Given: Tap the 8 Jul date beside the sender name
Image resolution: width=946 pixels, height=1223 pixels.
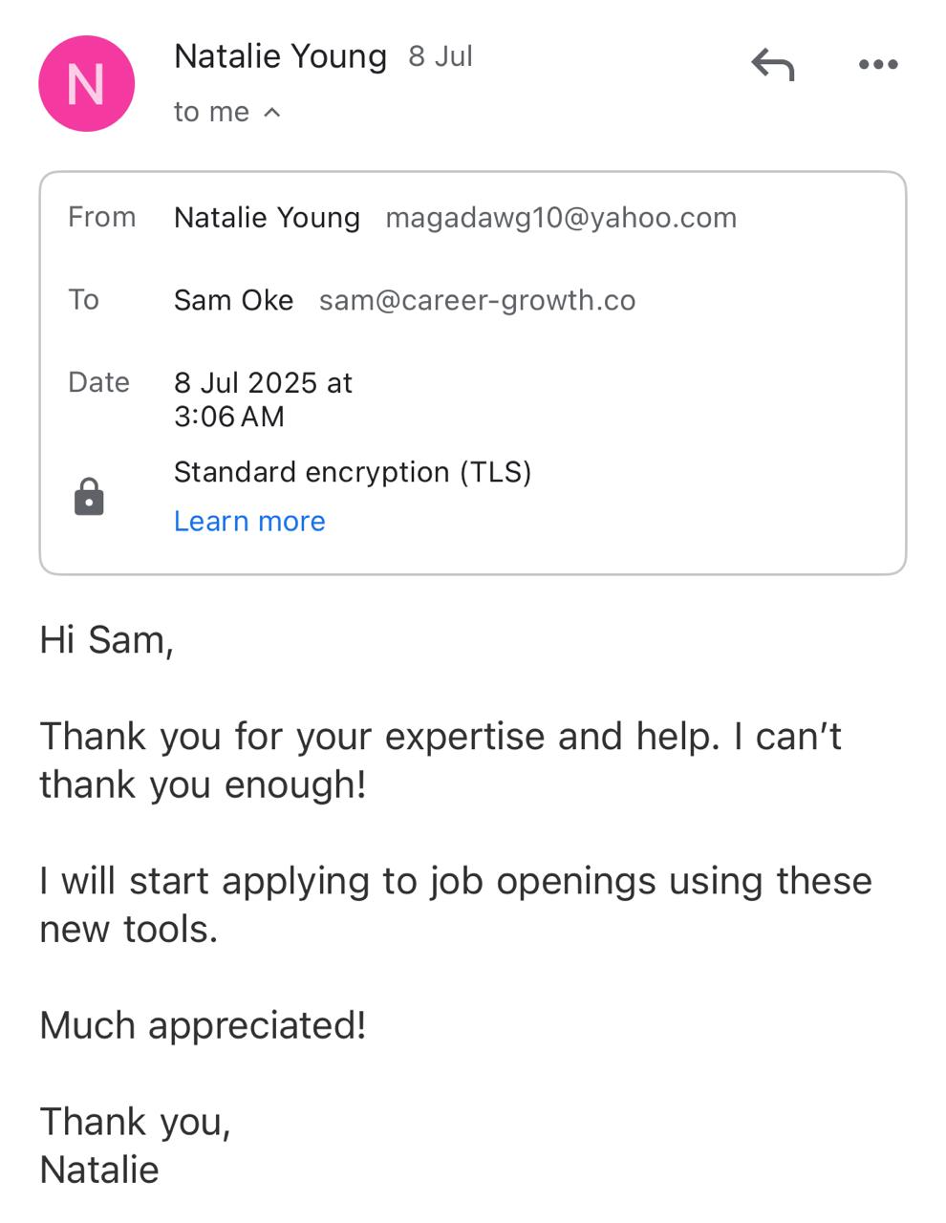Looking at the screenshot, I should [x=441, y=56].
